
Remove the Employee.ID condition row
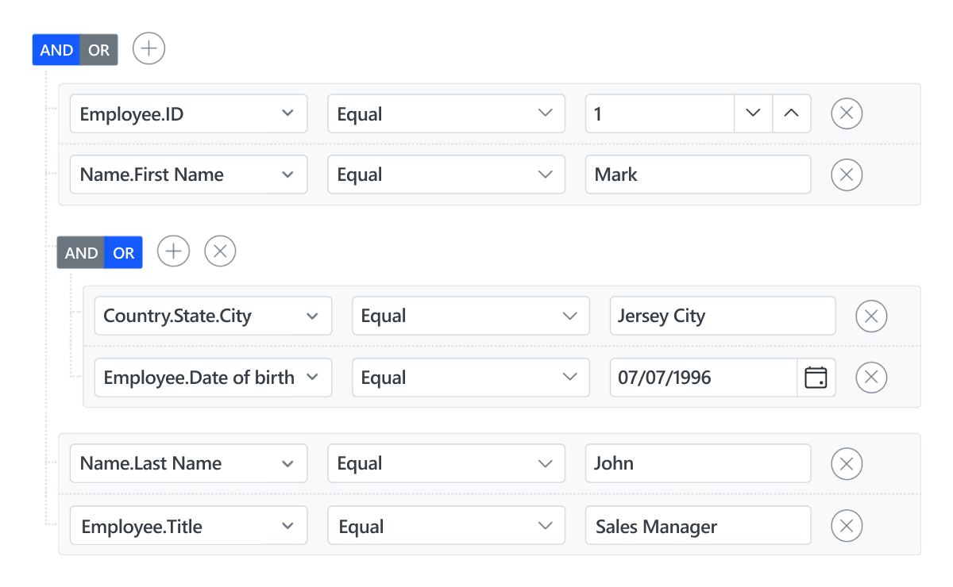click(x=846, y=113)
